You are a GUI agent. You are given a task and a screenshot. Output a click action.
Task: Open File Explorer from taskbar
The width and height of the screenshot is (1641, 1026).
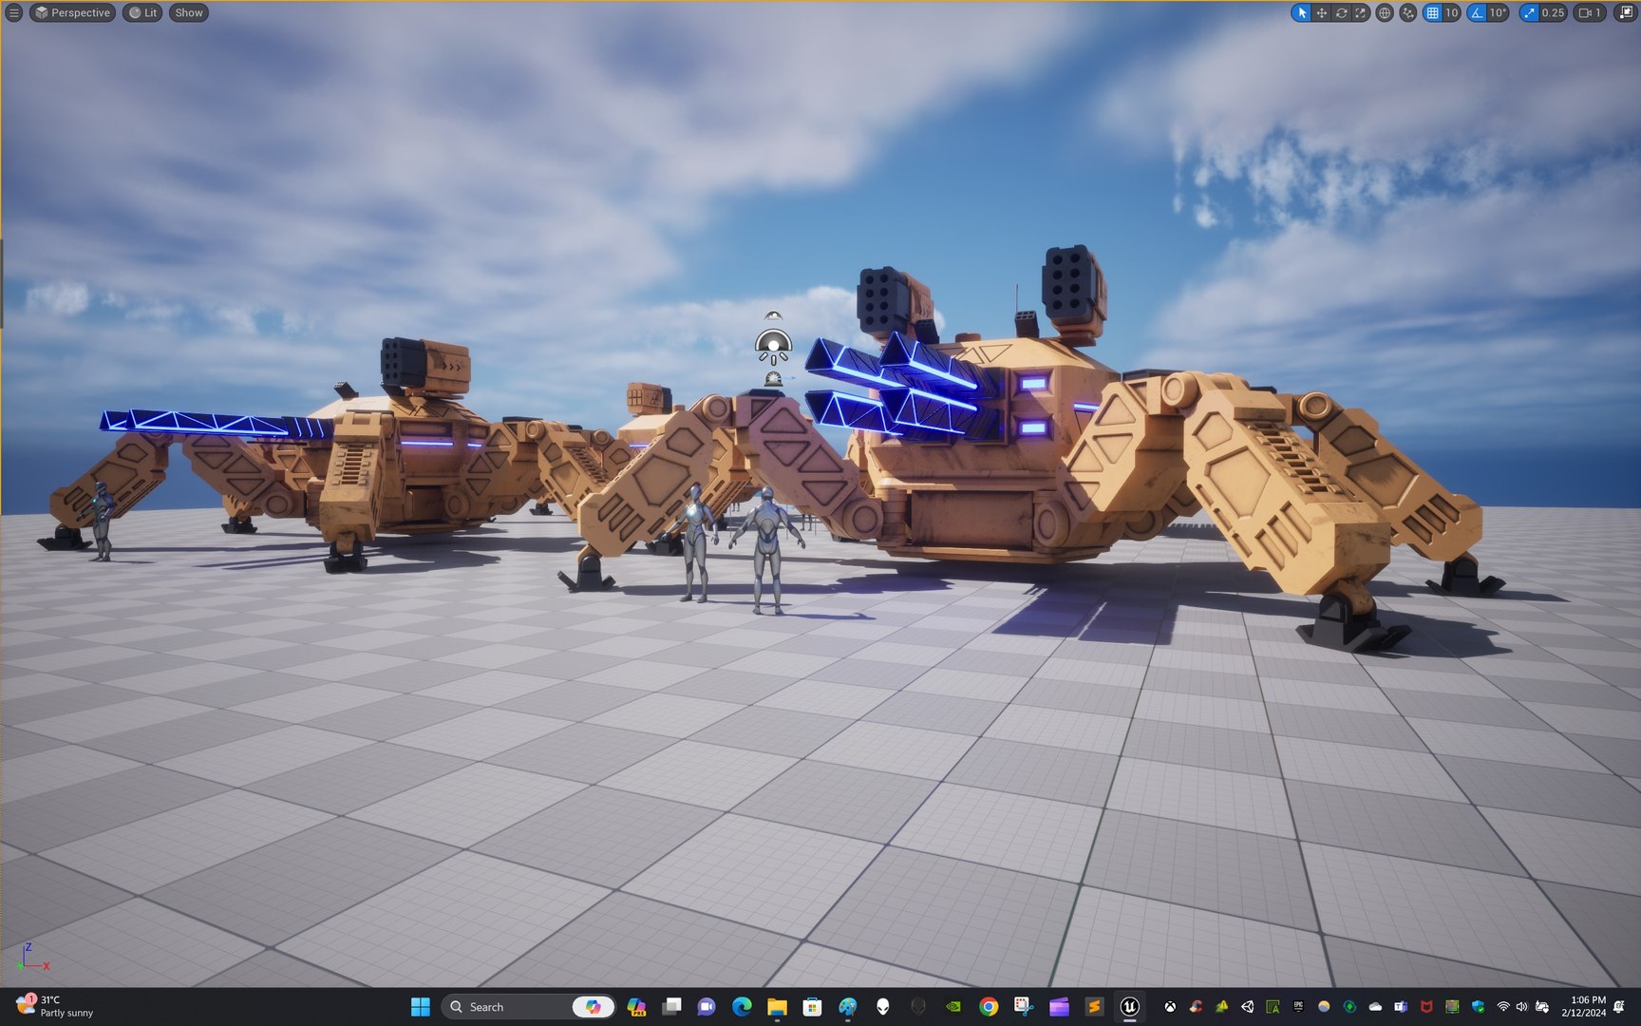coord(777,1006)
